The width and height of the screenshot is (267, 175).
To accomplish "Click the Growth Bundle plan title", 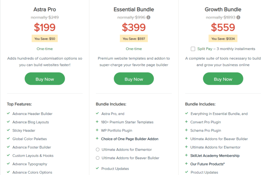I will [223, 9].
